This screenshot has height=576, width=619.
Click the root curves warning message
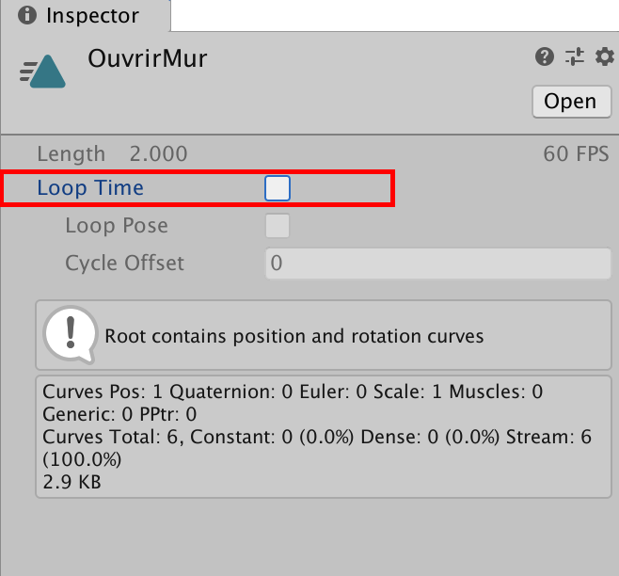(294, 336)
